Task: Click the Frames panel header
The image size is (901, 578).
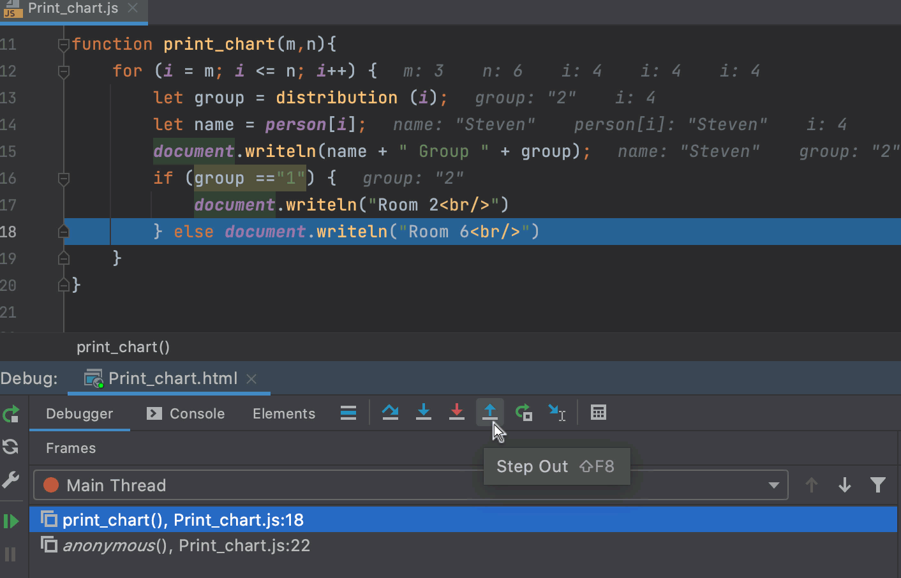Action: pyautogui.click(x=71, y=448)
